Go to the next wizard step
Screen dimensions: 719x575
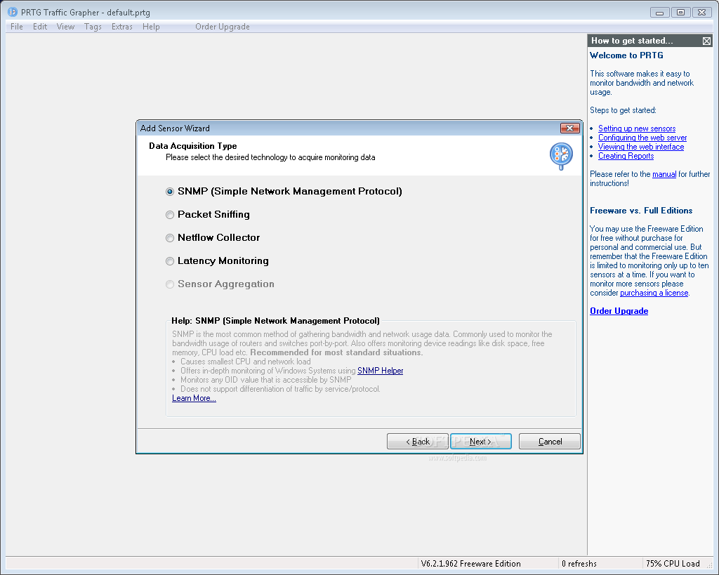(x=480, y=441)
